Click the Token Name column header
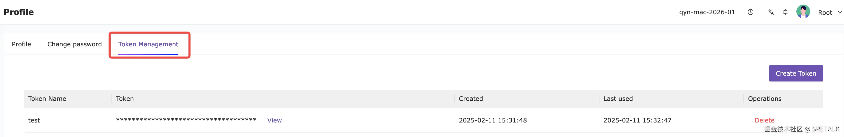This screenshot has width=844, height=137. point(47,99)
